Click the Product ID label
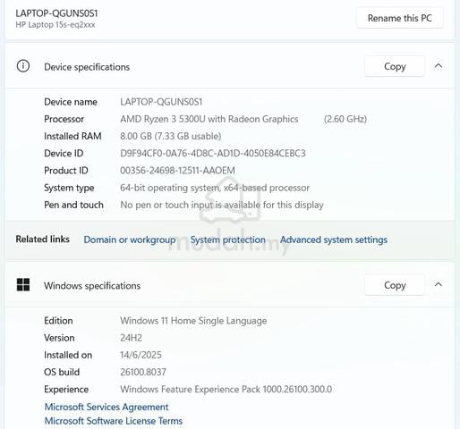Image resolution: width=460 pixels, height=429 pixels. (x=66, y=171)
